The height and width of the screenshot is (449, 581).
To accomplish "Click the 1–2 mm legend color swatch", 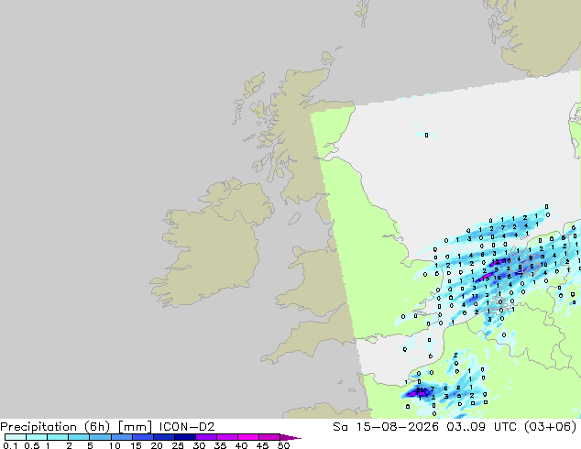I will (x=58, y=437).
